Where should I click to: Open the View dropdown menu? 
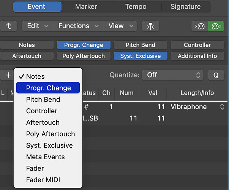pos(120,26)
